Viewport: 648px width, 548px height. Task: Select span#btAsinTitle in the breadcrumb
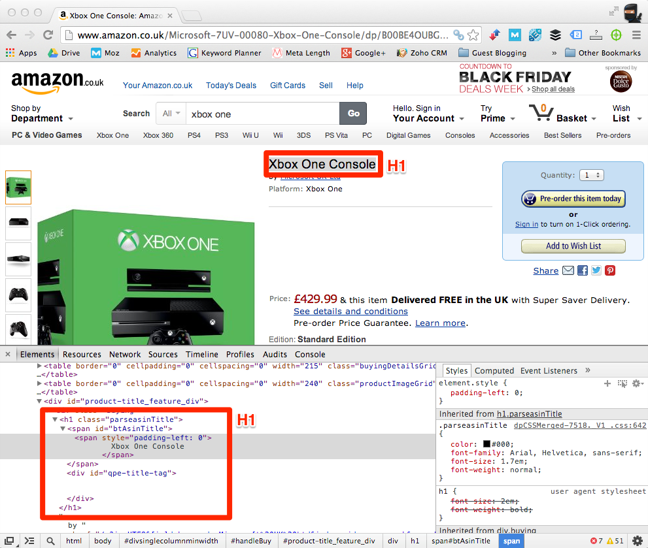(x=461, y=541)
